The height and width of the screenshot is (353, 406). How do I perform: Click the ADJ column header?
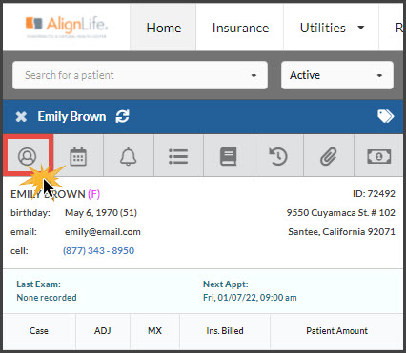pos(103,331)
